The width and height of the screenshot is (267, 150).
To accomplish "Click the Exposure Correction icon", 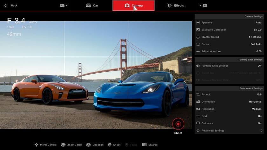I will click(198, 30).
